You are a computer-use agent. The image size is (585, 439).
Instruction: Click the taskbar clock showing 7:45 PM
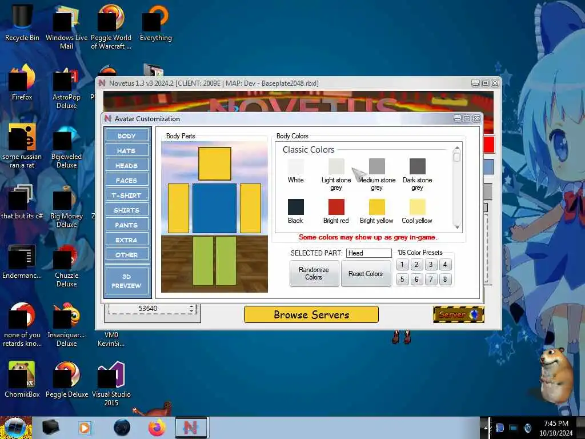coord(556,428)
